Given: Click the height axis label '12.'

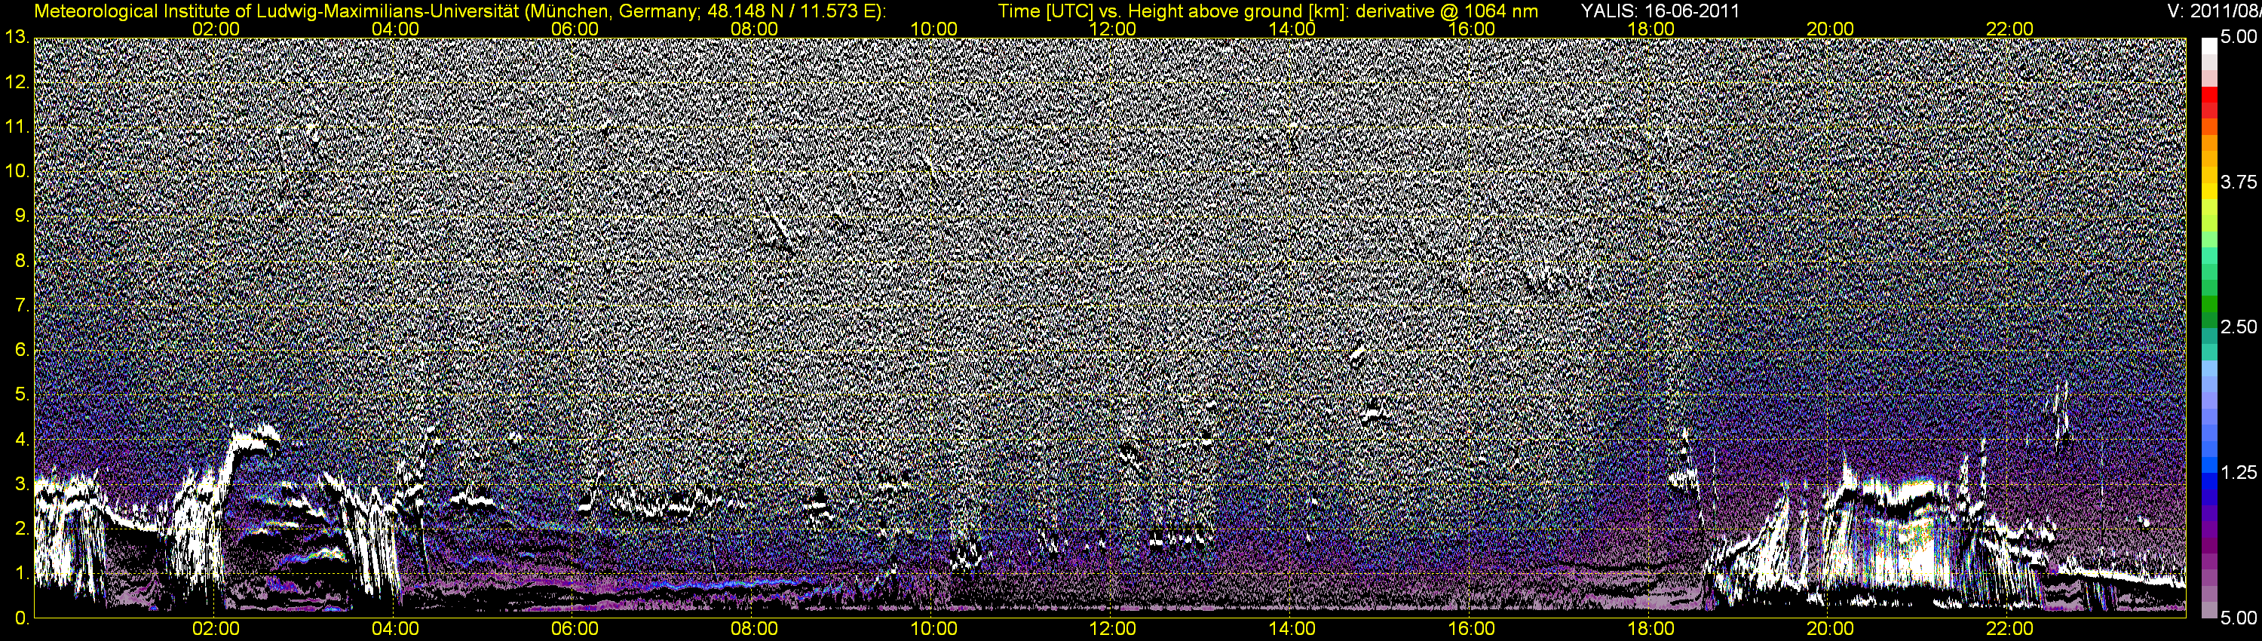Looking at the screenshot, I should point(17,81).
